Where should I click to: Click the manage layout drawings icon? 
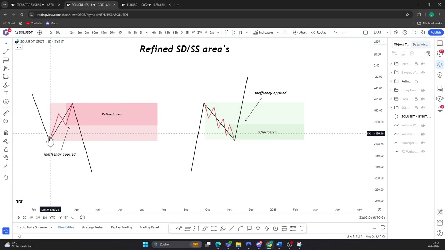(x=428, y=53)
